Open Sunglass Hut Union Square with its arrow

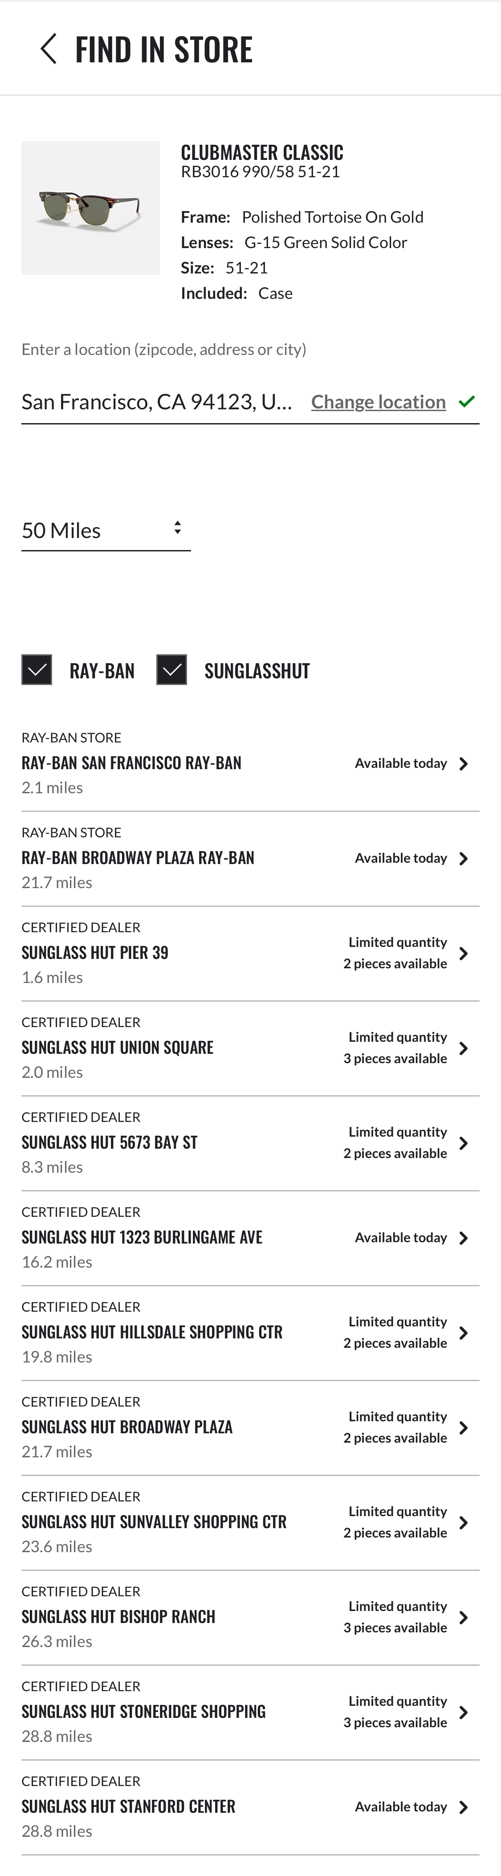pyautogui.click(x=464, y=1047)
